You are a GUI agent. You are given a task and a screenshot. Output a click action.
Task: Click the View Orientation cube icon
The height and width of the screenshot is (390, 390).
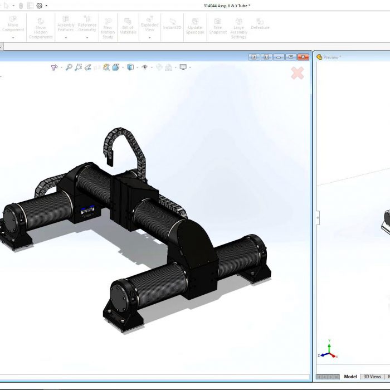(x=116, y=67)
